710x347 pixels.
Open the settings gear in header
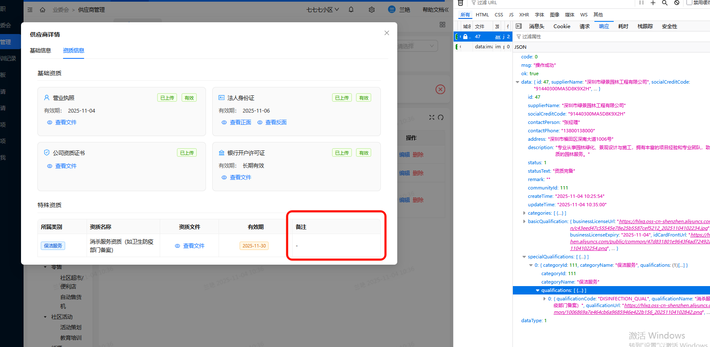click(x=372, y=10)
